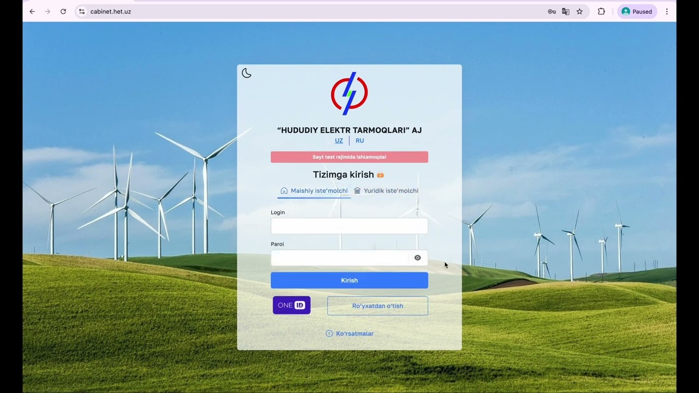
Task: Open the saved passwords key icon
Action: pyautogui.click(x=552, y=11)
